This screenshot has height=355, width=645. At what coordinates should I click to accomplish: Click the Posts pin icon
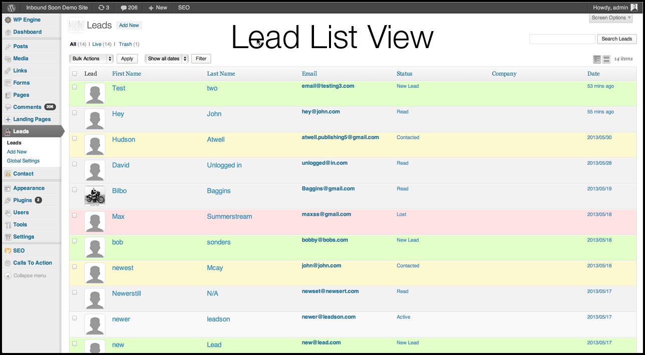8,47
